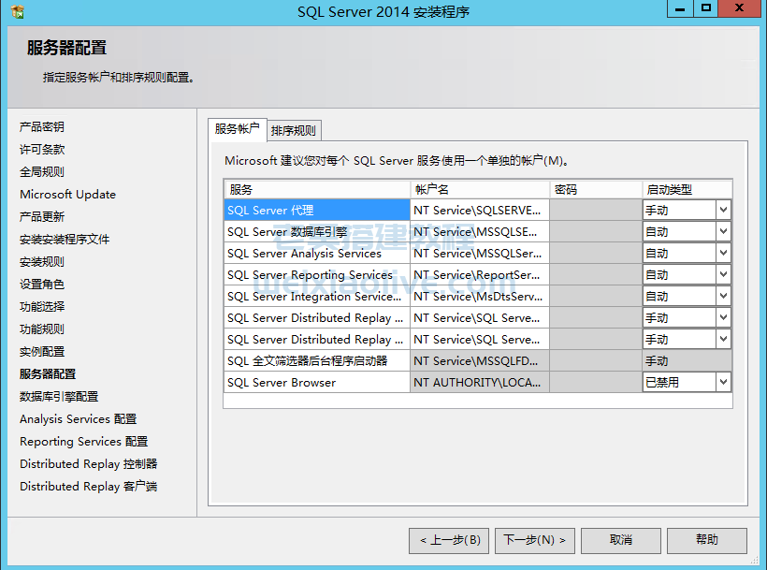767x570 pixels.
Task: Click the 启动类型 column header
Action: click(687, 189)
